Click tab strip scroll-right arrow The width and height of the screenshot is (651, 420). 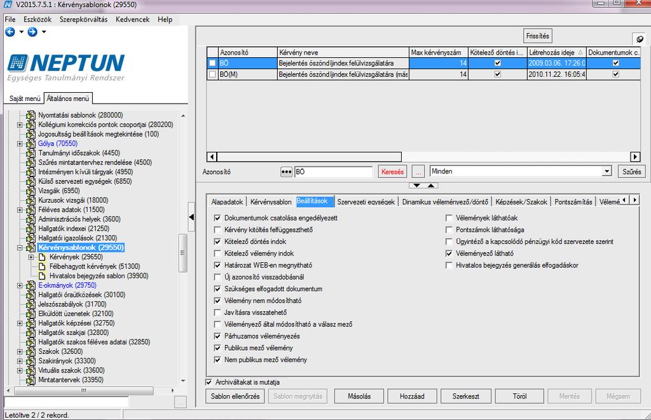click(635, 200)
